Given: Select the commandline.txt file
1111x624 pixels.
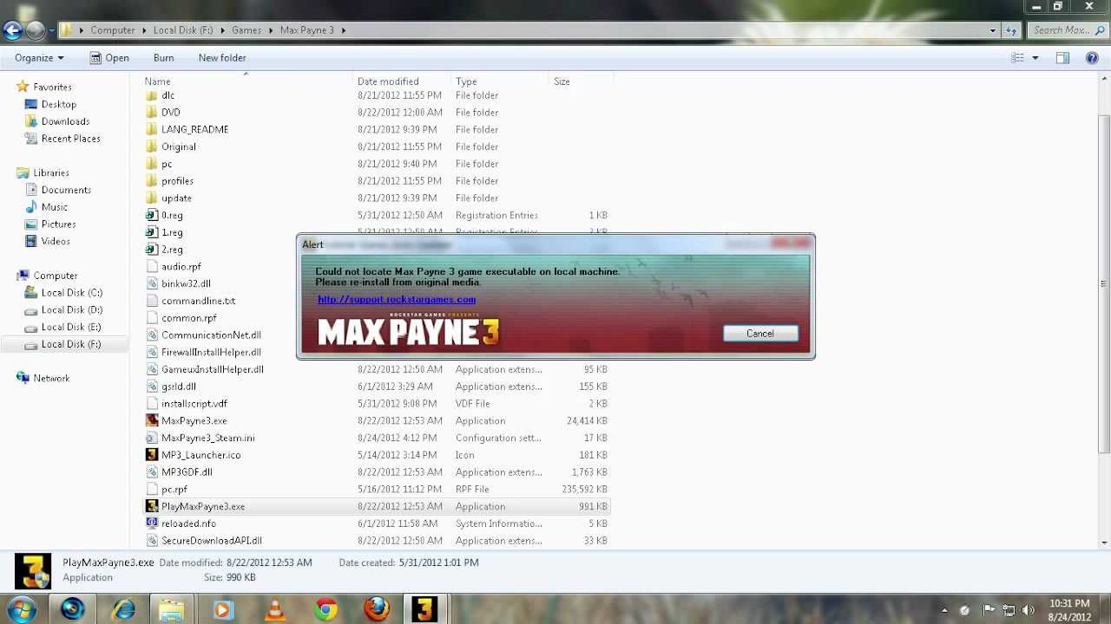Looking at the screenshot, I should [x=198, y=301].
